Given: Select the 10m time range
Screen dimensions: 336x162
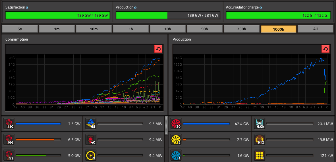Looking at the screenshot, I should 94,29.
